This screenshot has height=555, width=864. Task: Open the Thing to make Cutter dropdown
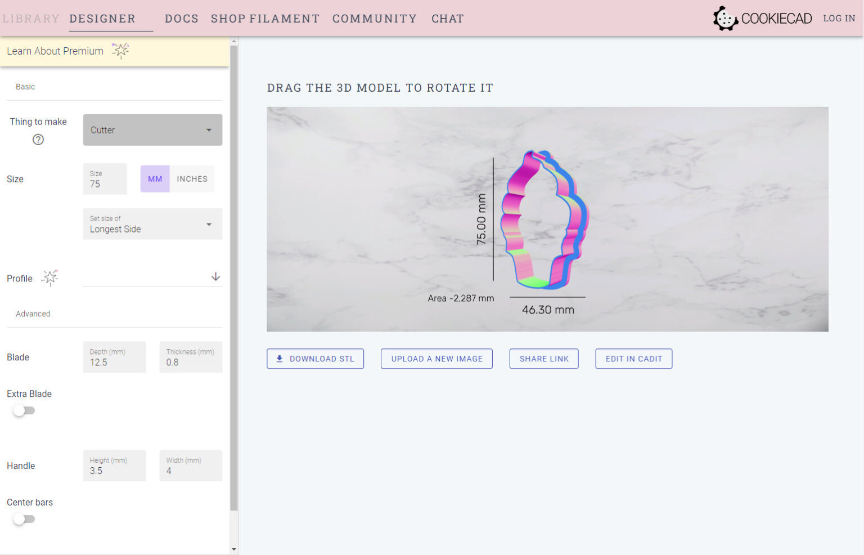point(152,130)
